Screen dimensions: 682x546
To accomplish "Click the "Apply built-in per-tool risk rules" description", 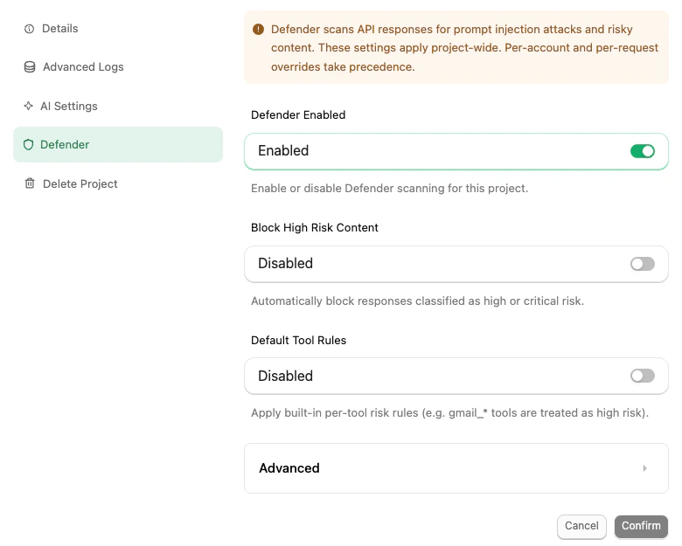I will pyautogui.click(x=449, y=412).
